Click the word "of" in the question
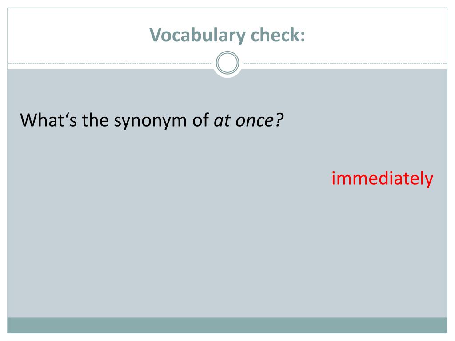The width and height of the screenshot is (455, 341). click(200, 120)
